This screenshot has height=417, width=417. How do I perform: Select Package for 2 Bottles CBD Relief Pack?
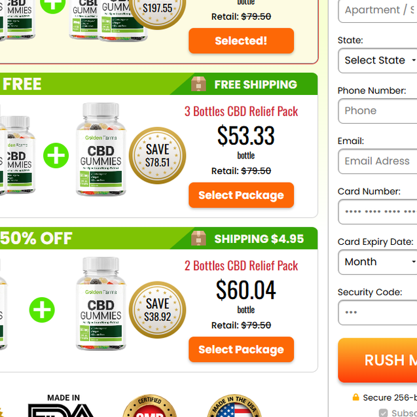click(241, 349)
